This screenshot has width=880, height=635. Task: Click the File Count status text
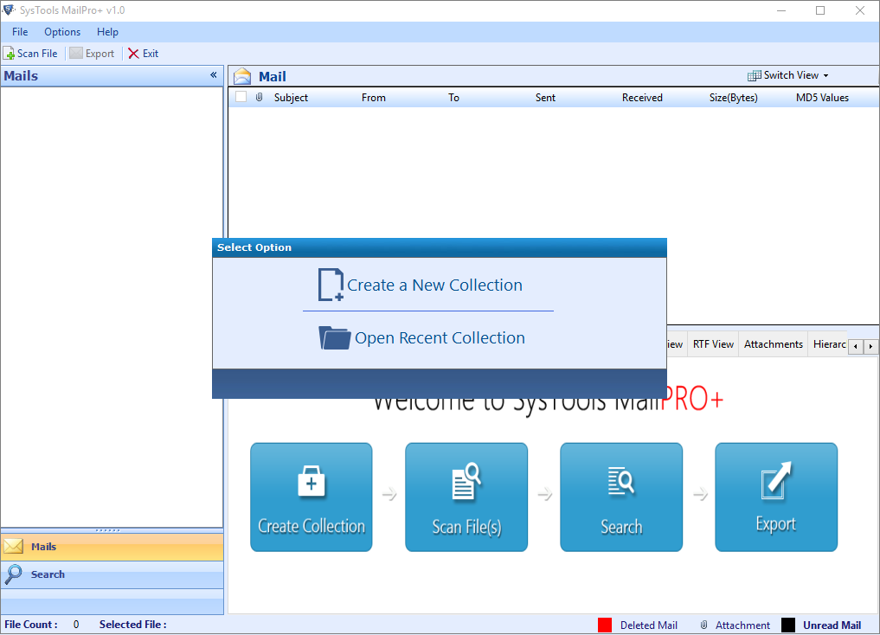pos(31,625)
